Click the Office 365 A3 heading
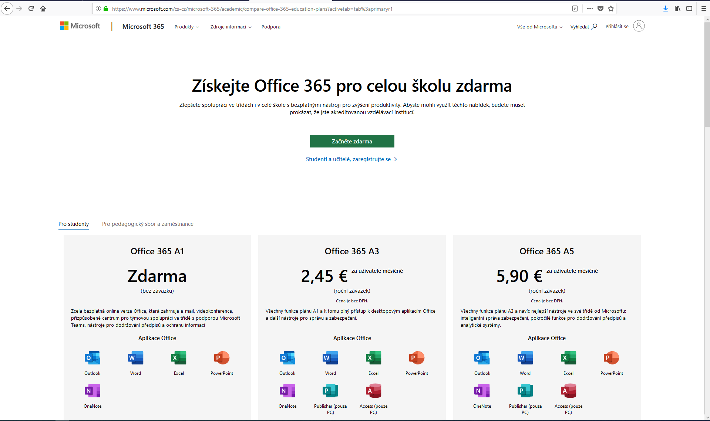 point(352,251)
